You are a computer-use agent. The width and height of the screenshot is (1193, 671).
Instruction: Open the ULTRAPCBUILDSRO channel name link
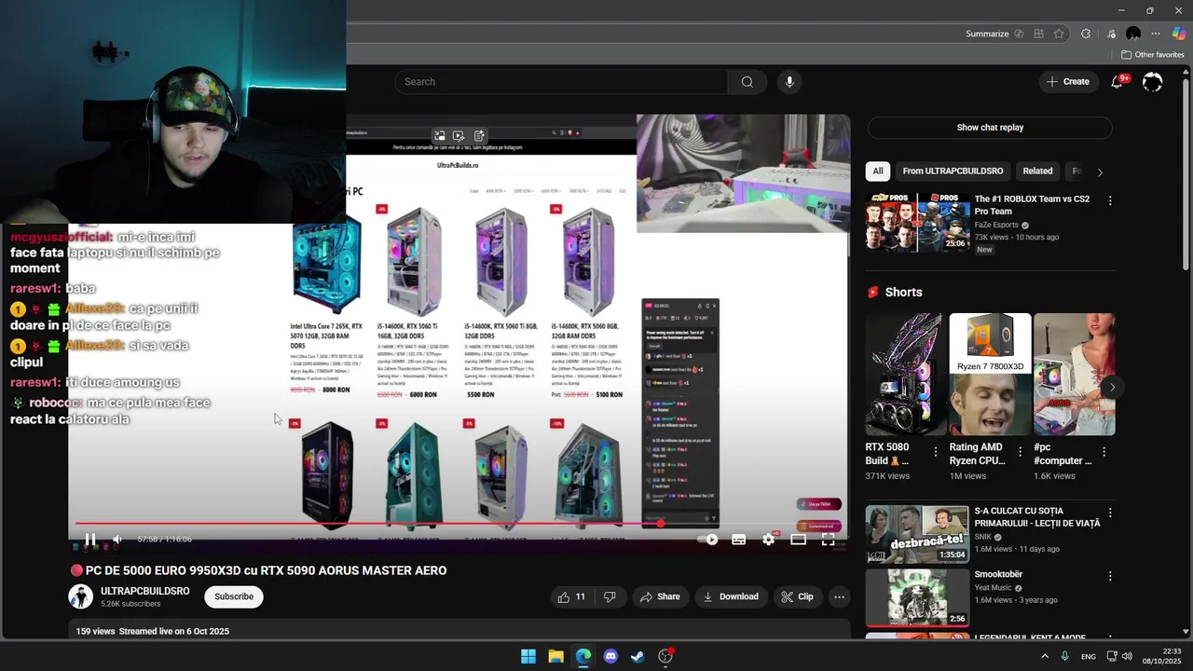click(x=145, y=591)
